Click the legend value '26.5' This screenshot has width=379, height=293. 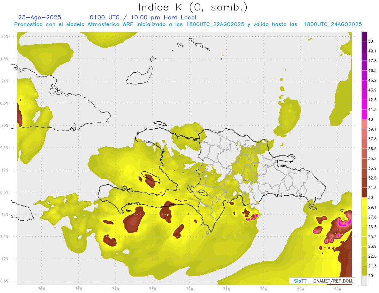point(372,227)
